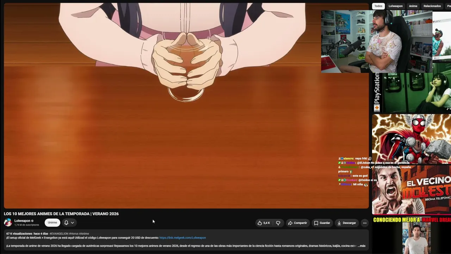Open the melgeek.com/Lolweapon discount link
The width and height of the screenshot is (451, 254).
coord(183,238)
